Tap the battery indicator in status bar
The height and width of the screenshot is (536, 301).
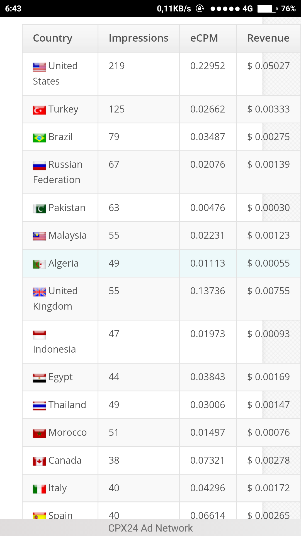[x=267, y=9]
